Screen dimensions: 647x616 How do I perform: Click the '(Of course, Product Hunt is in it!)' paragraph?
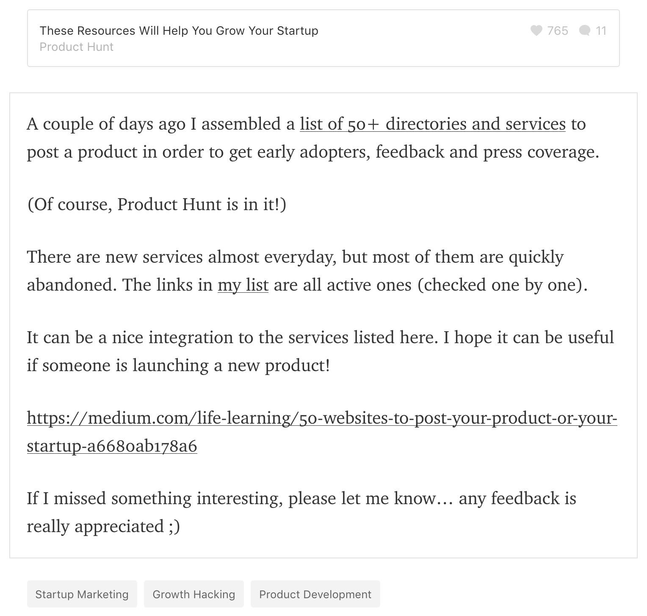pos(157,204)
